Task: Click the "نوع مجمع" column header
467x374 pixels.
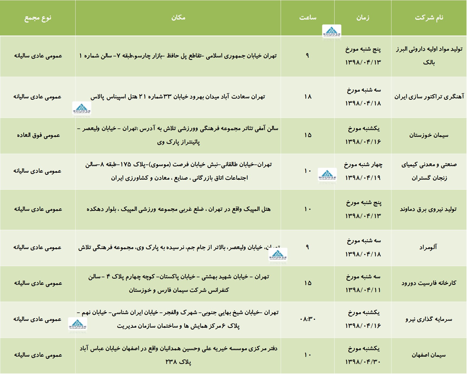Action: pyautogui.click(x=38, y=18)
